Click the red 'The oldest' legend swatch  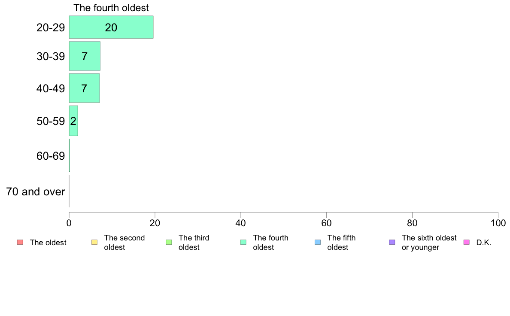(20, 243)
